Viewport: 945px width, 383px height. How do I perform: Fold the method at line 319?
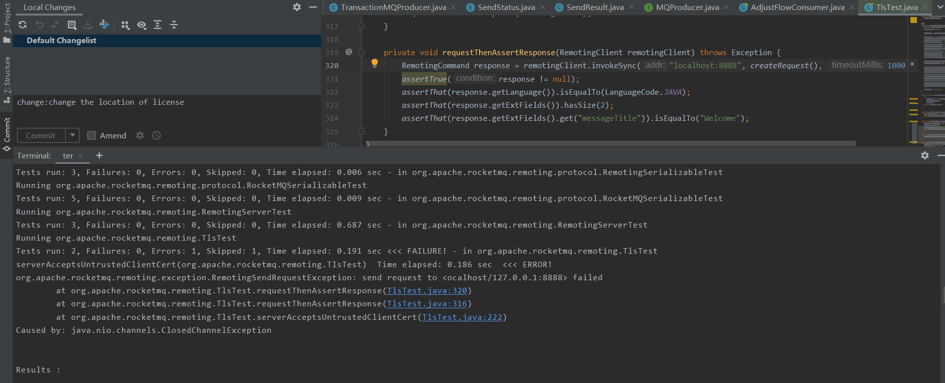(361, 53)
